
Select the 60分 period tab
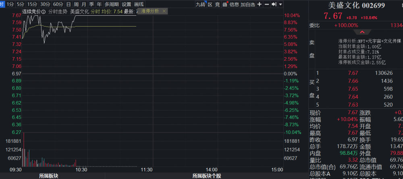[58, 4]
